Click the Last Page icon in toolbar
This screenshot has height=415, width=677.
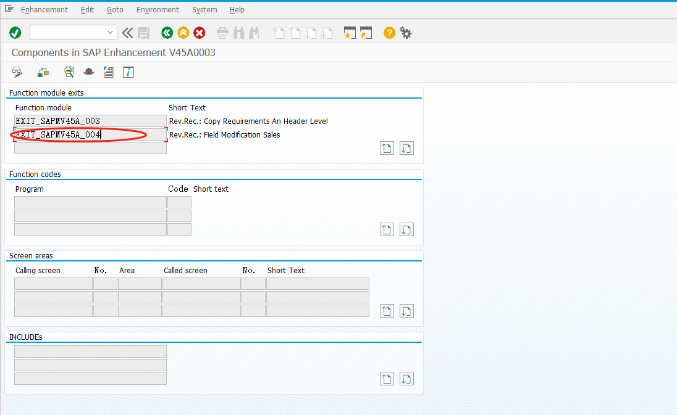pos(327,33)
